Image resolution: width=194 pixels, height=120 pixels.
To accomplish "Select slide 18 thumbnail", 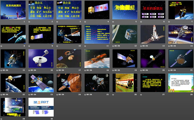I will click(97, 59).
